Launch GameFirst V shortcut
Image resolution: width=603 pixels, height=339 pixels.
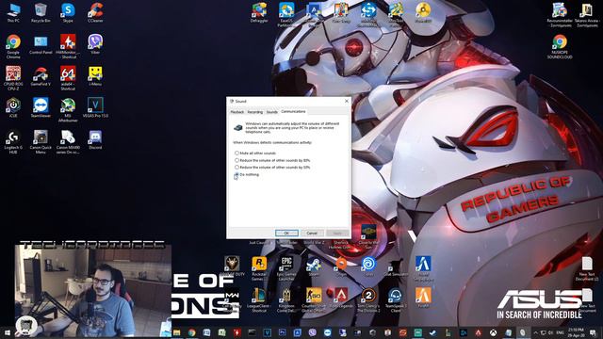point(41,76)
